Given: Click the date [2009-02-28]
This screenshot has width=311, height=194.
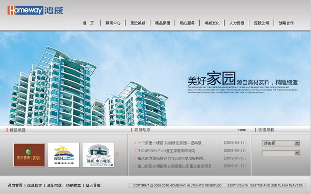Looking at the screenshot, I should click(x=235, y=151).
